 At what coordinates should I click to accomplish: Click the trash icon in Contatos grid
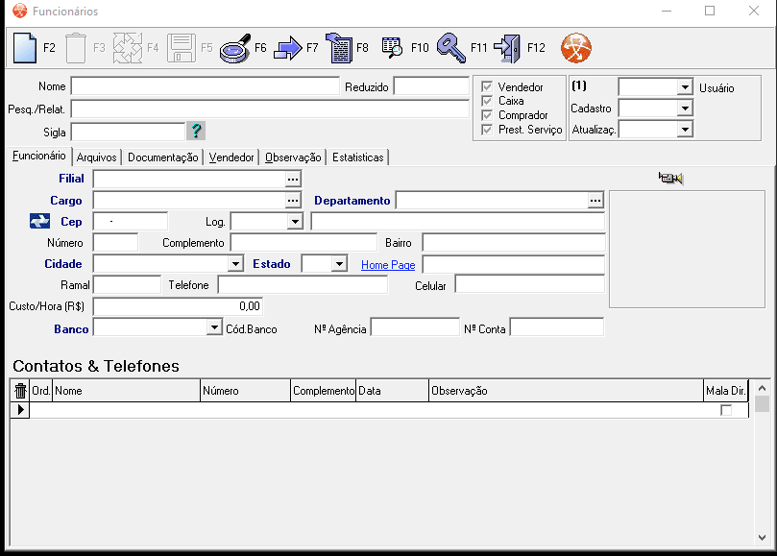click(x=20, y=391)
